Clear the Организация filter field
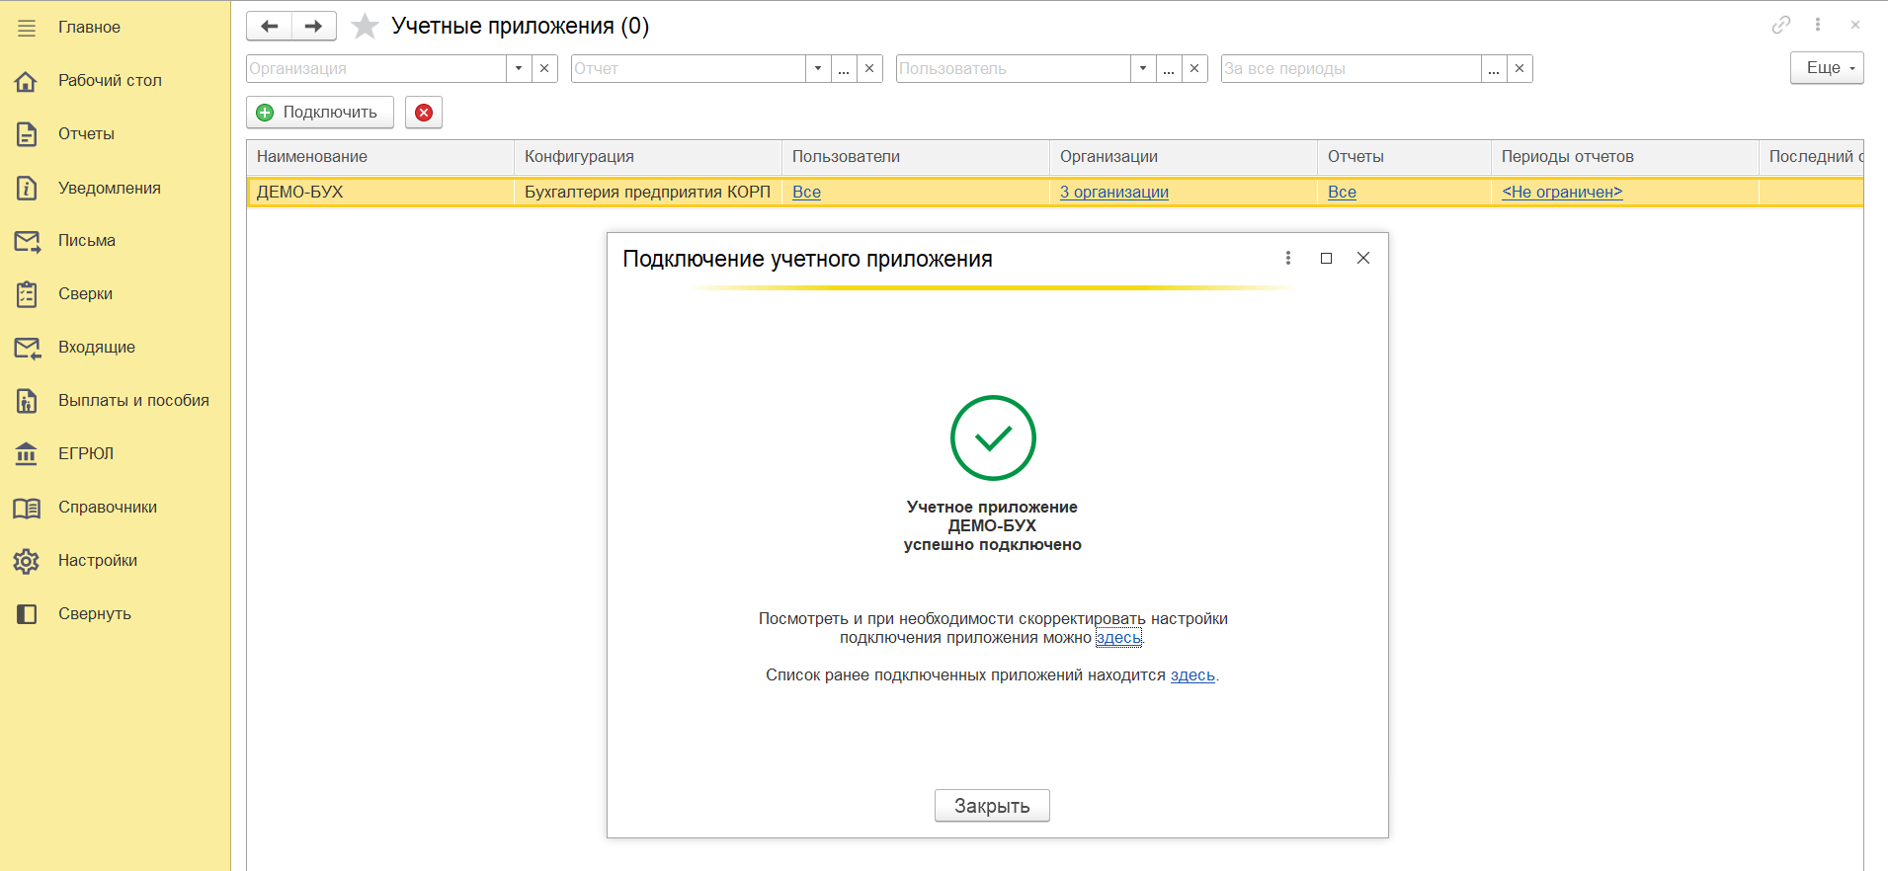 [x=544, y=69]
